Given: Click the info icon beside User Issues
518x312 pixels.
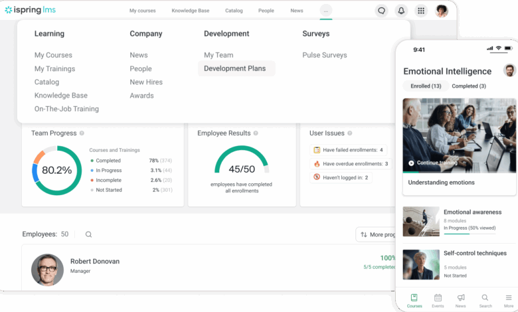Looking at the screenshot, I should 349,133.
